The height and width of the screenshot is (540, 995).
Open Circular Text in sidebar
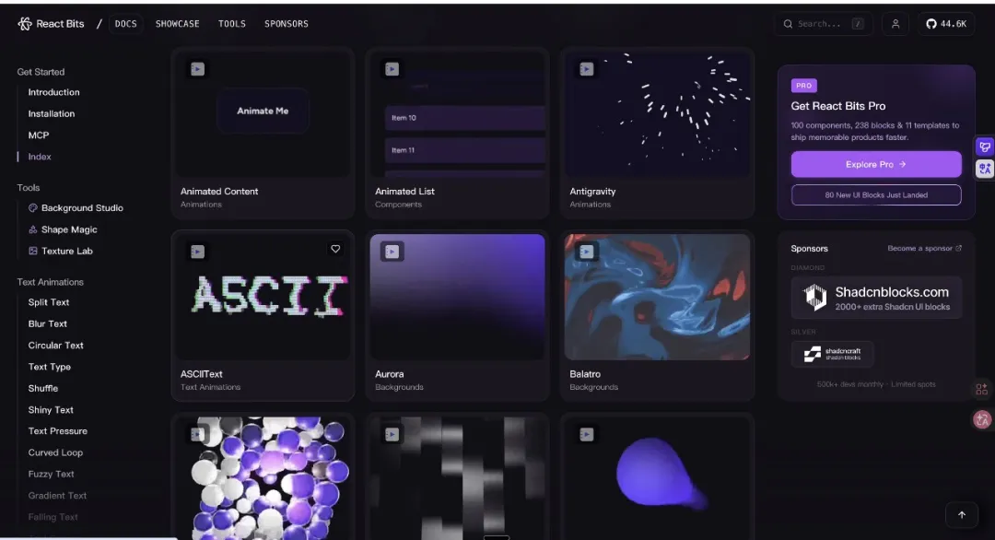tap(56, 346)
